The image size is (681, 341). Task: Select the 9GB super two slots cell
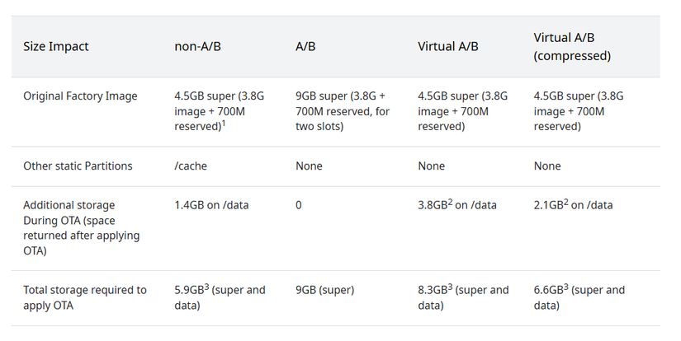[343, 111]
